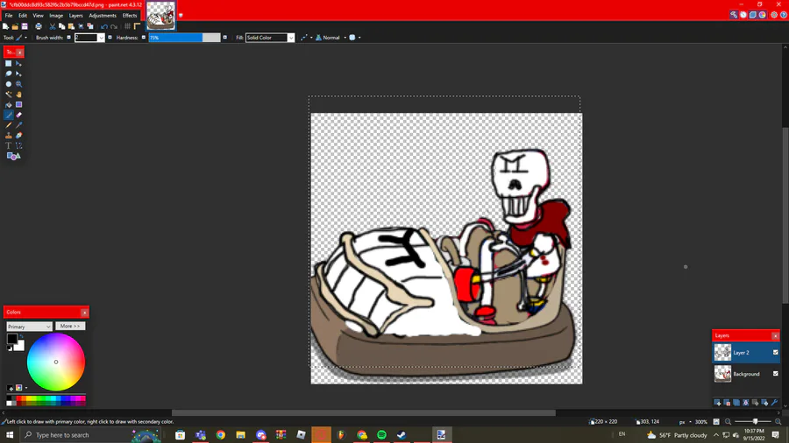Click the Undo arrow icon

coord(104,26)
